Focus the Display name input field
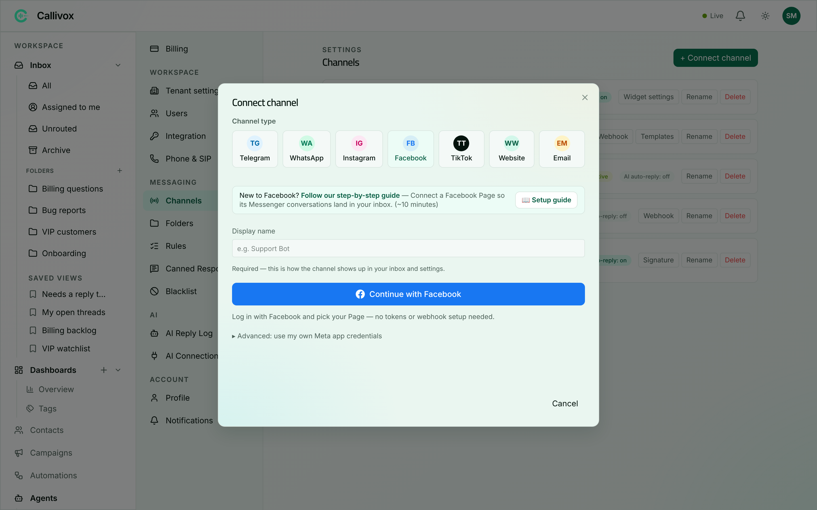The image size is (817, 510). [408, 248]
